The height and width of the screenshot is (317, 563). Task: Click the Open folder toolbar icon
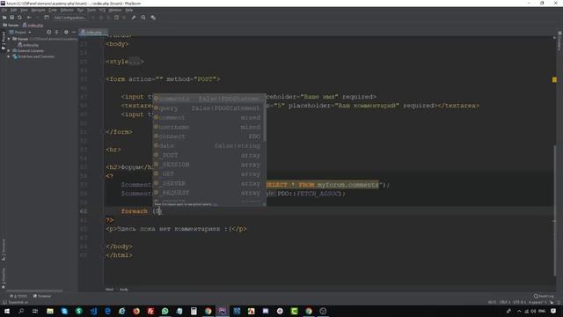click(x=4, y=18)
